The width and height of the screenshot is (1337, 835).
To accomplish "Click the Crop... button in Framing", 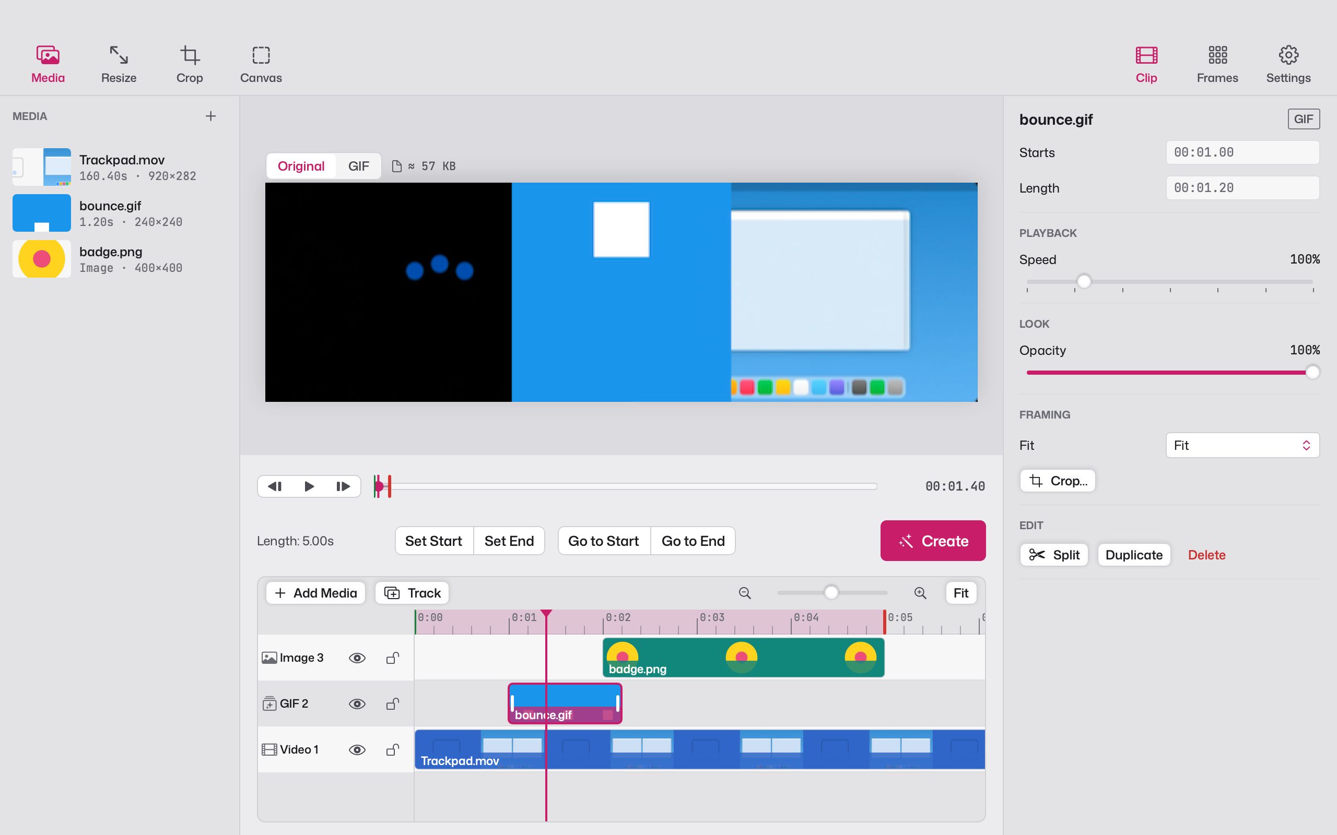I will [x=1058, y=481].
